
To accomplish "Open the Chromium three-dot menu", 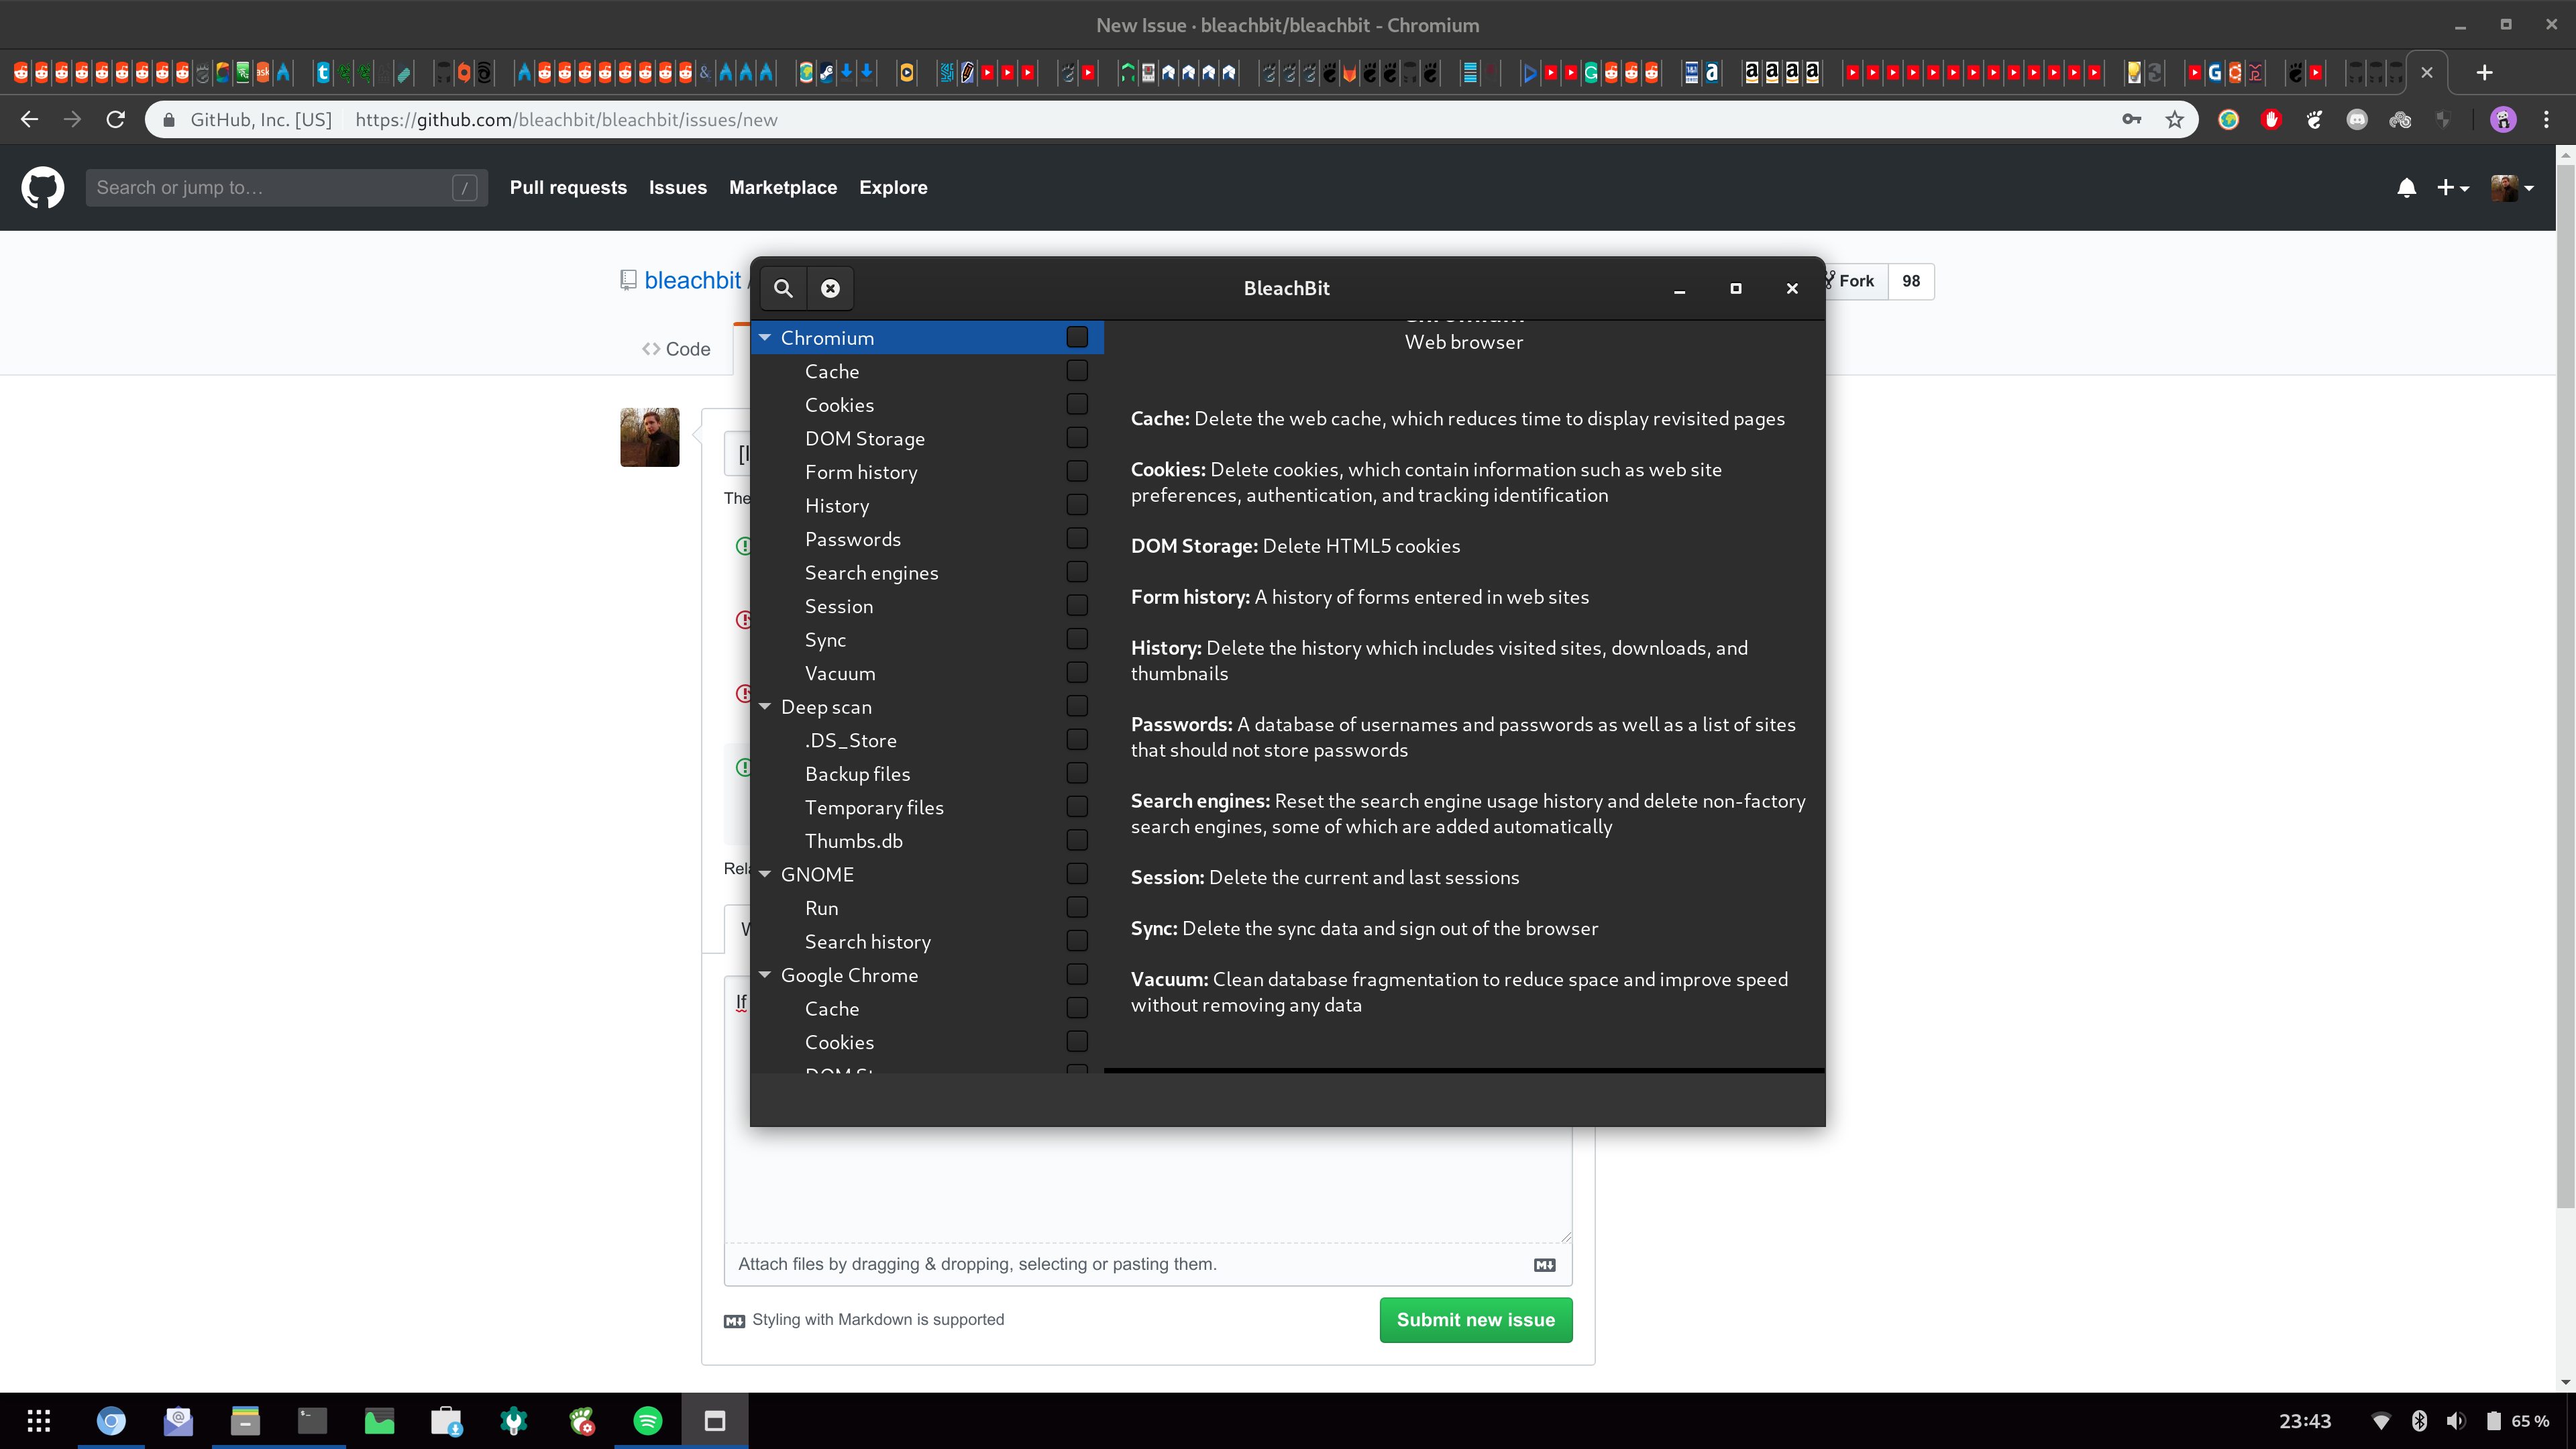I will point(2547,120).
